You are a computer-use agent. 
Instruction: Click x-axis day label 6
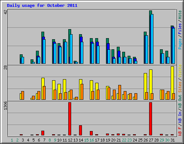pos(39,140)
